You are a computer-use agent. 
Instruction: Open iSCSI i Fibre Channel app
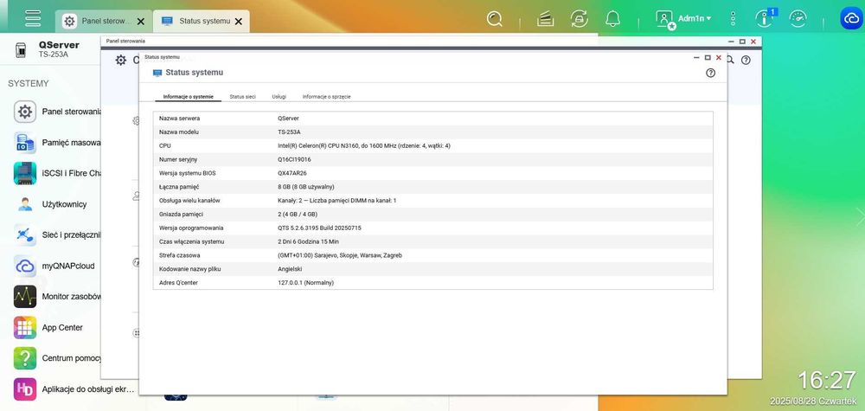pos(57,173)
